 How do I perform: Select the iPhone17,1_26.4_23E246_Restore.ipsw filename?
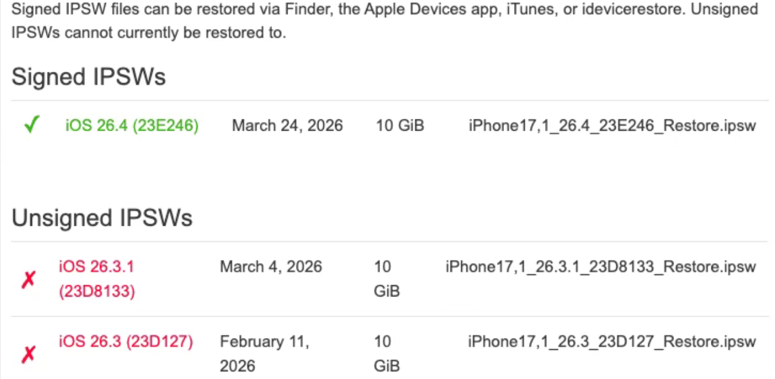coord(612,126)
